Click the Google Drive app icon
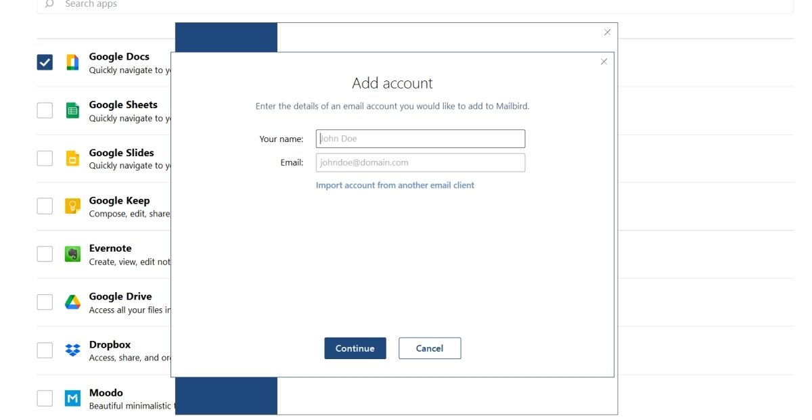This screenshot has width=812, height=420. pos(72,302)
